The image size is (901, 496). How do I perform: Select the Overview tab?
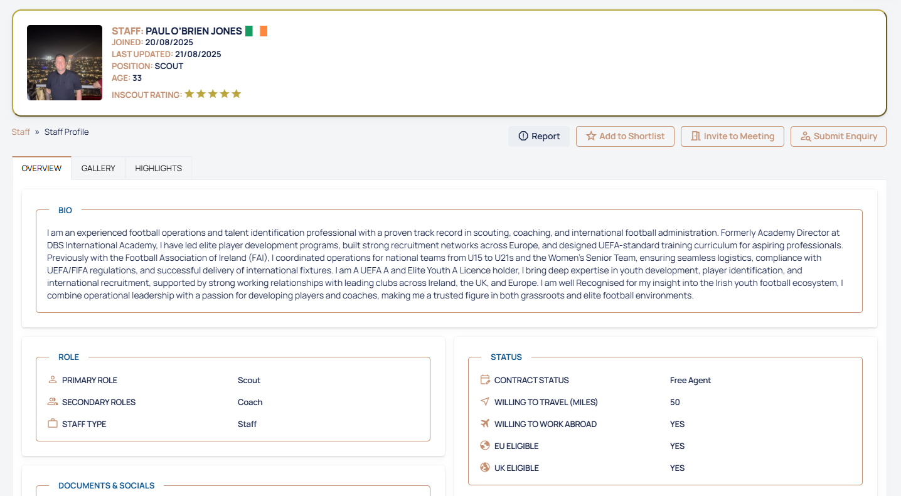click(41, 168)
